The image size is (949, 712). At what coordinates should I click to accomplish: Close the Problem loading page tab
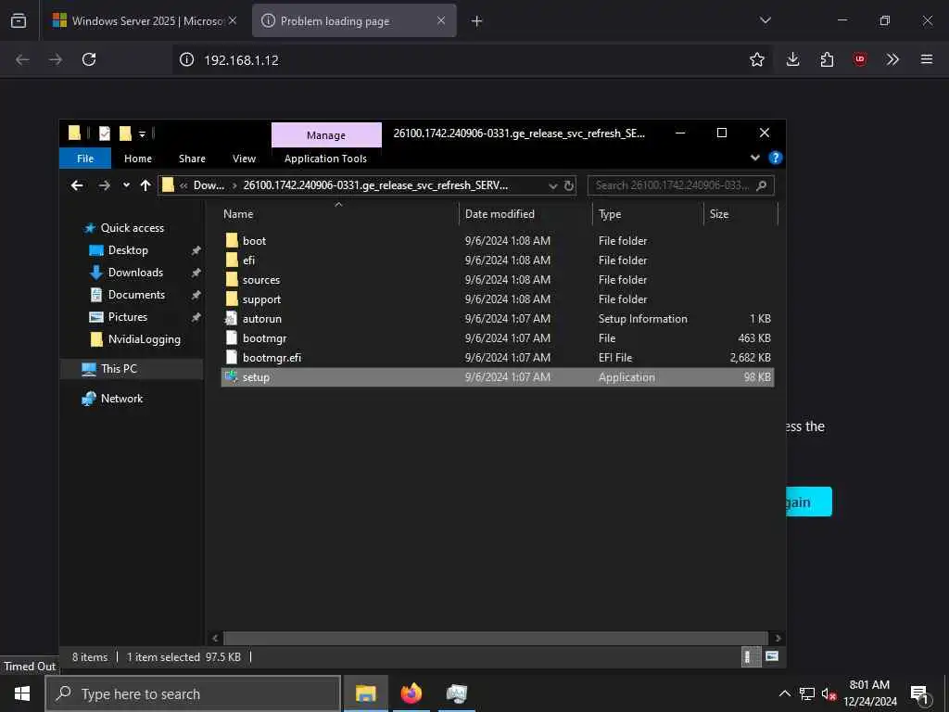441,20
